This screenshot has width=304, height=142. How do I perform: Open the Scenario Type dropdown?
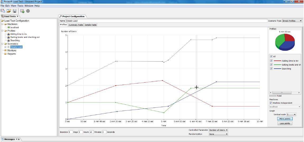(292, 21)
